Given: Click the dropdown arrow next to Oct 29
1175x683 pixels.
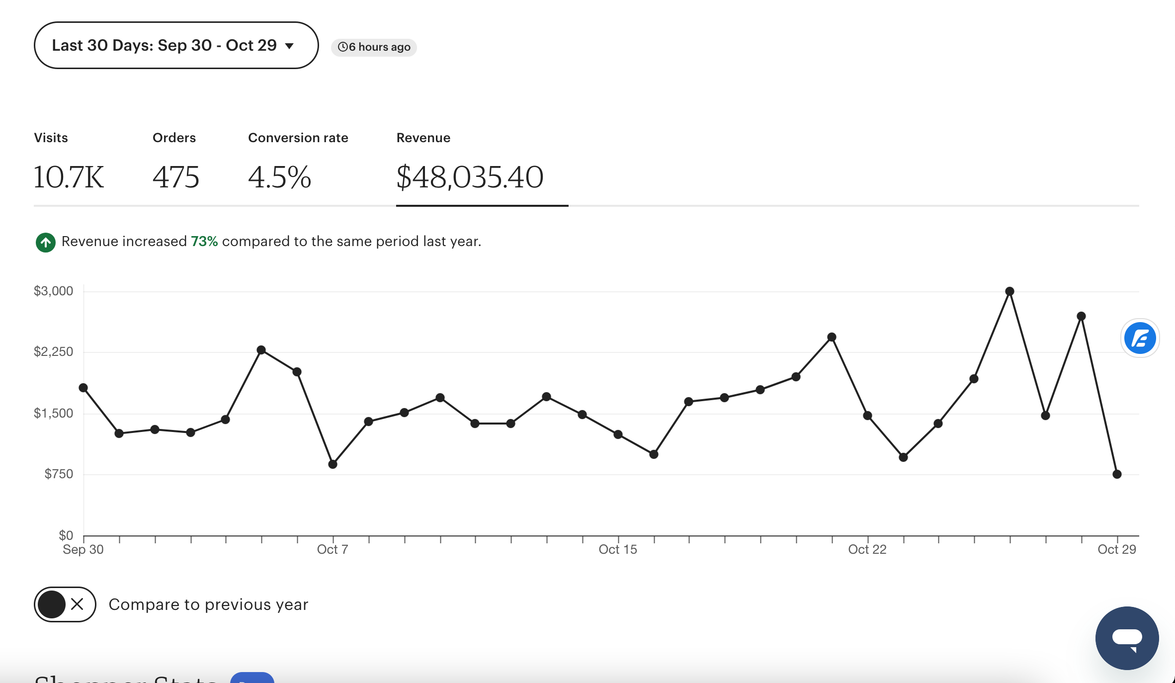Looking at the screenshot, I should point(289,46).
